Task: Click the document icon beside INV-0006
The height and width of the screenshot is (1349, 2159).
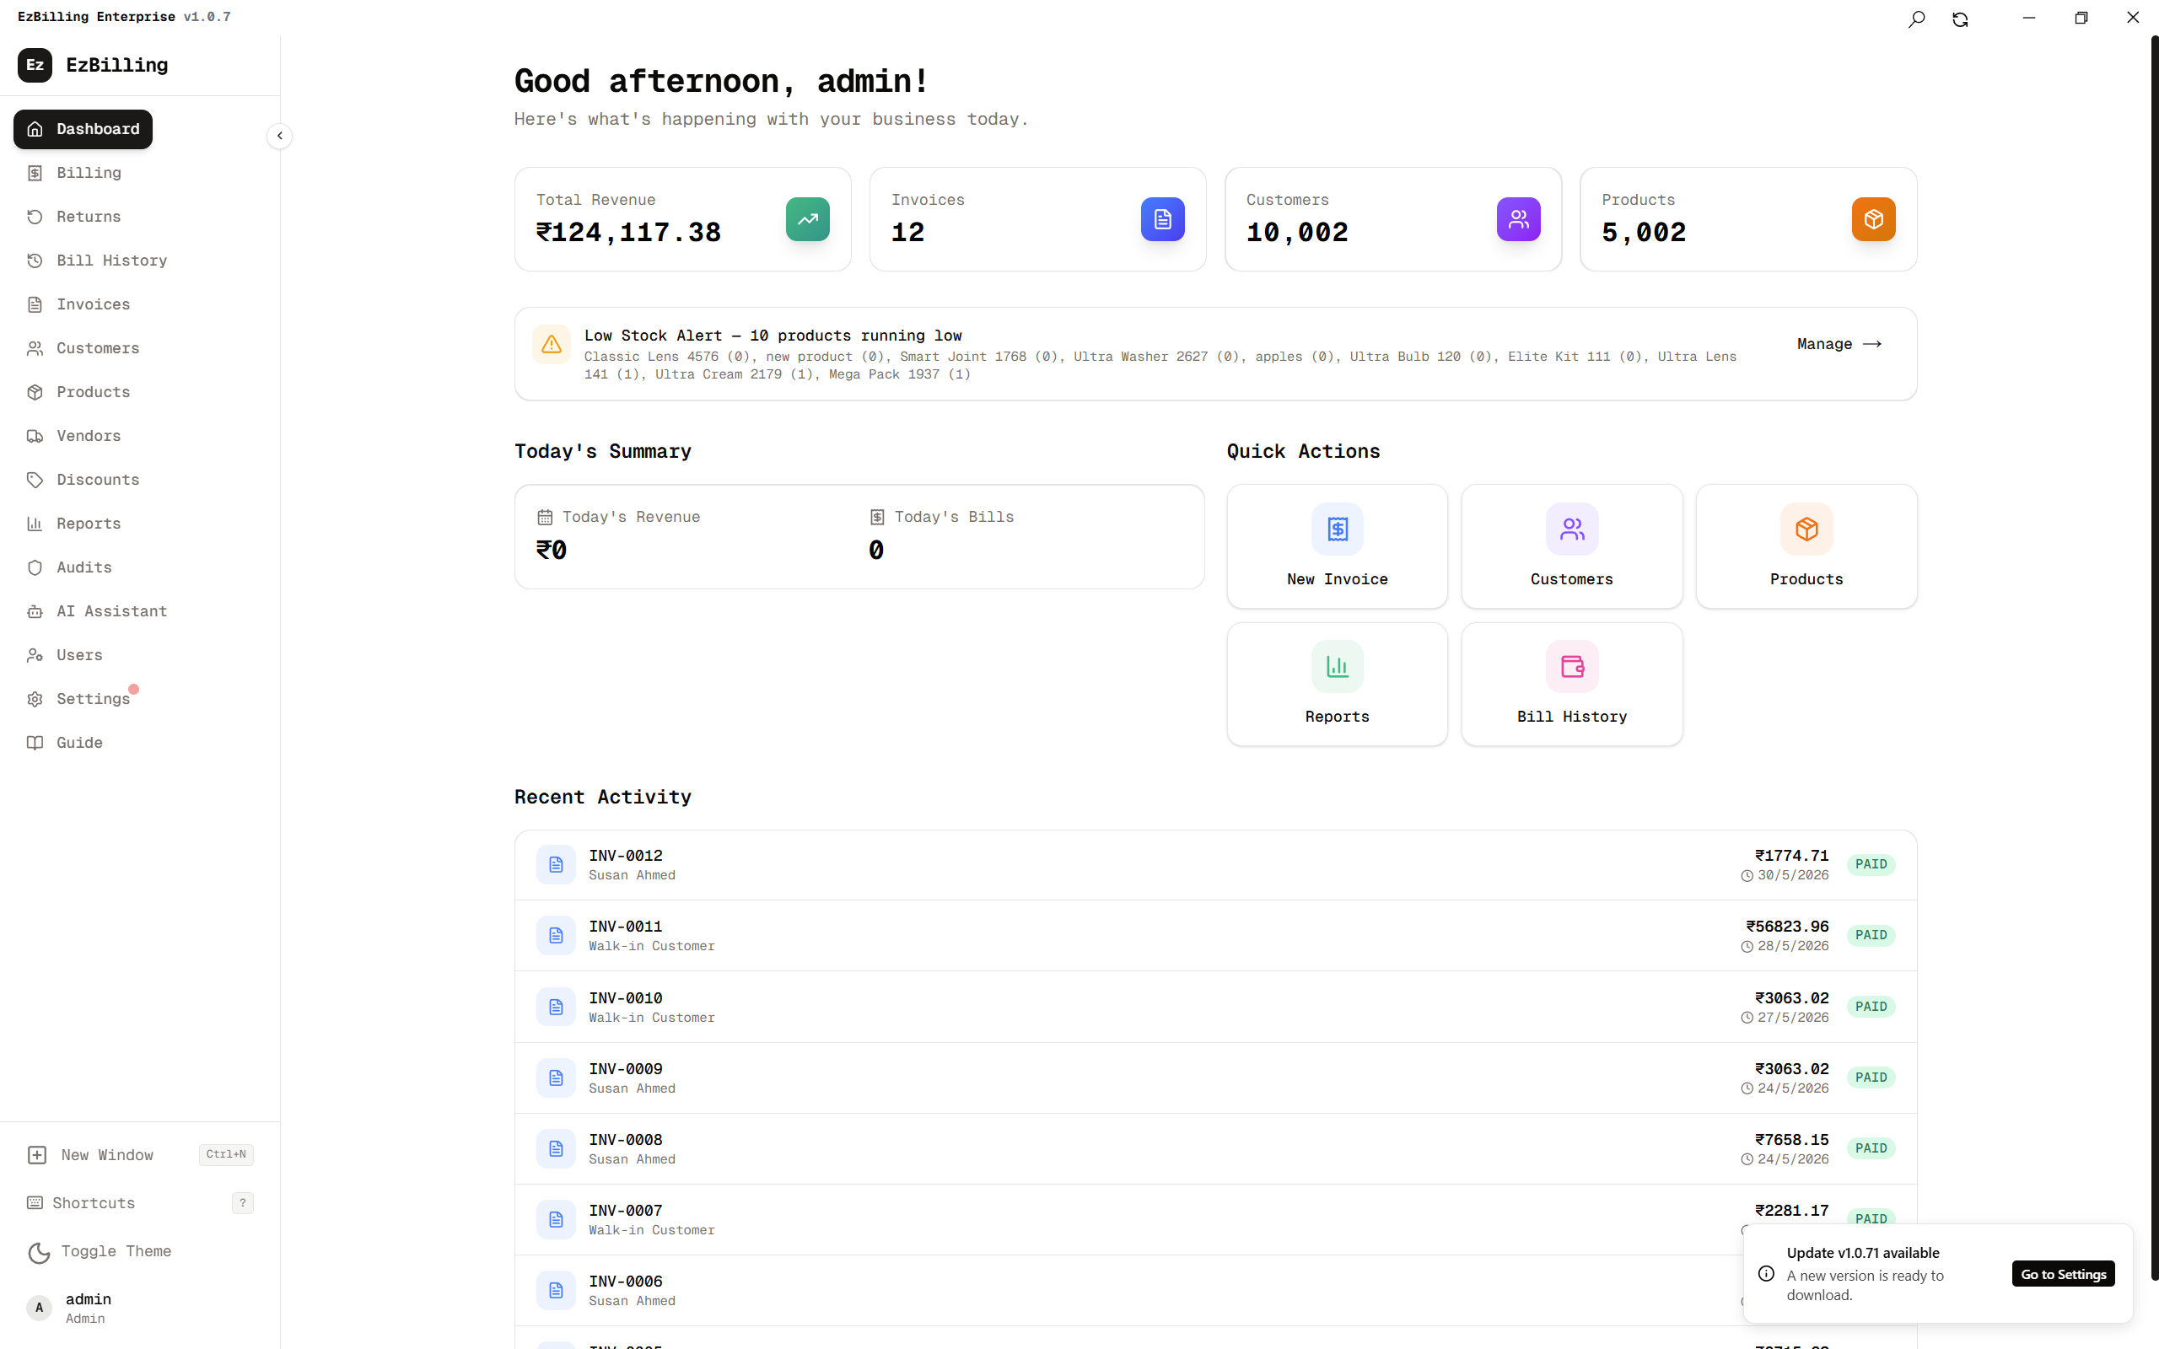Action: (x=556, y=1290)
